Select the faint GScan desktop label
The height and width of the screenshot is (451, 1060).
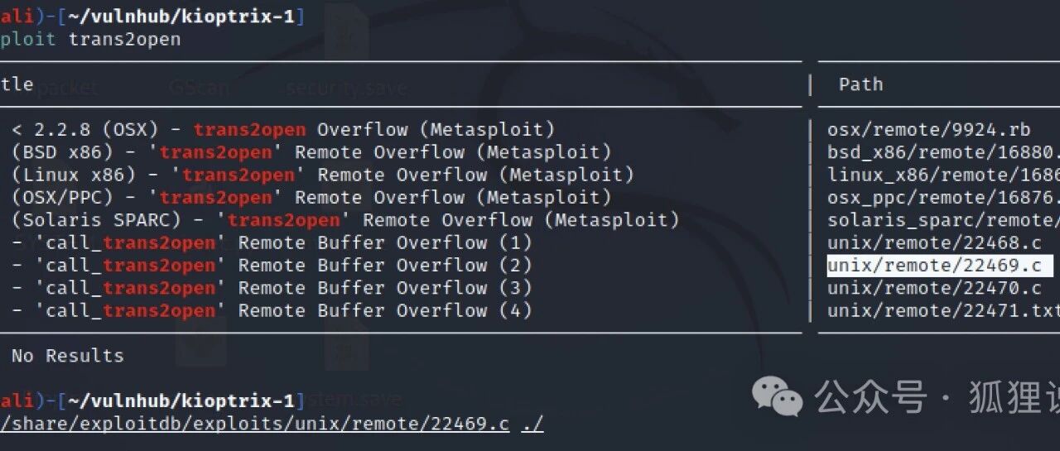click(199, 87)
